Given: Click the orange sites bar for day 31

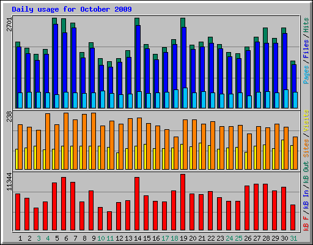Looking at the screenshot, I should click(x=295, y=153).
